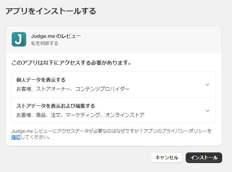Click the 私を判断する subtitle text
This screenshot has width=232, height=172.
point(45,43)
